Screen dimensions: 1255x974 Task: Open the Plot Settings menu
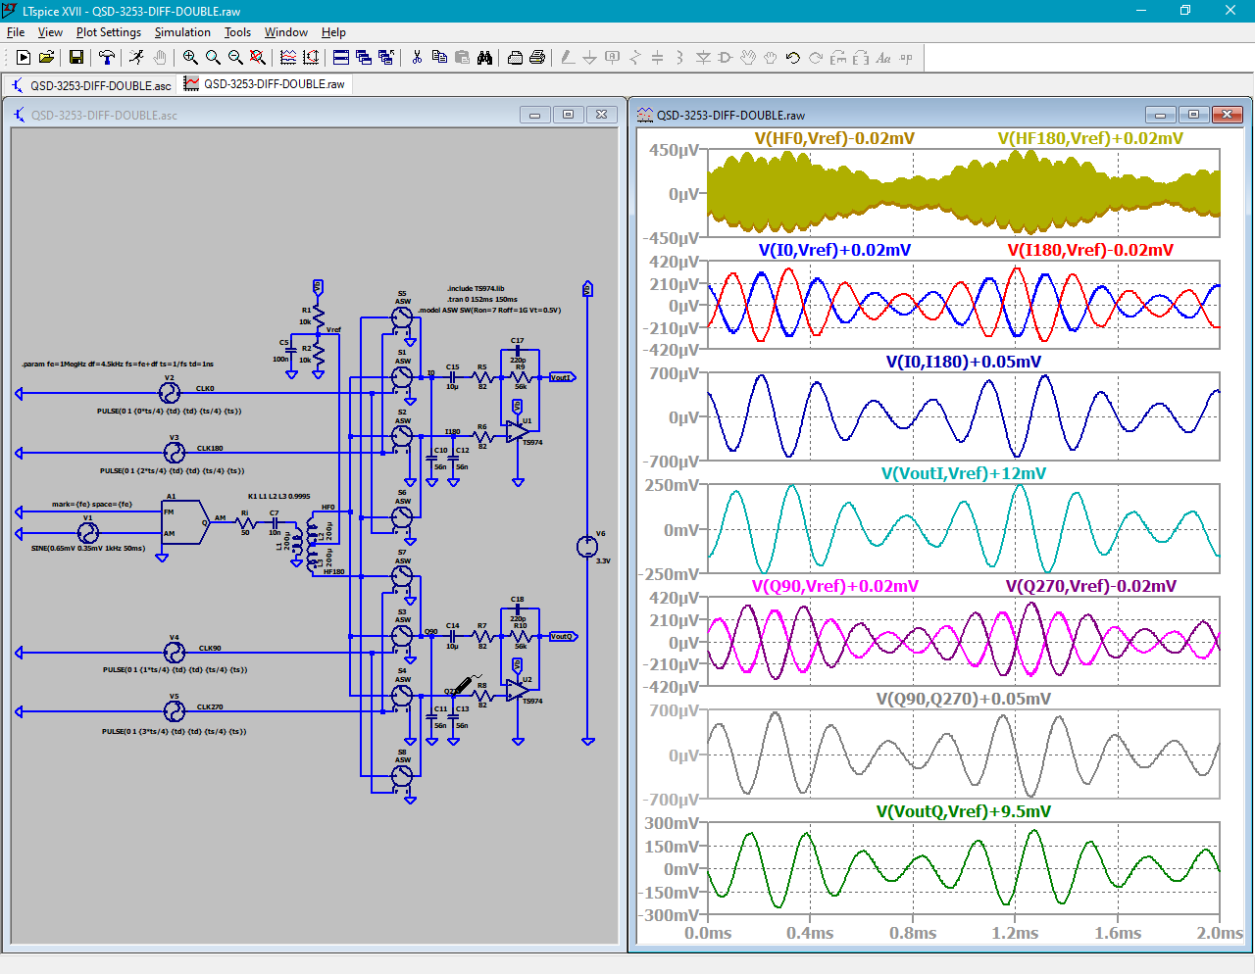(x=109, y=32)
